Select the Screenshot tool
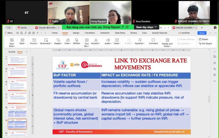The image size is (219, 138). (46, 40)
